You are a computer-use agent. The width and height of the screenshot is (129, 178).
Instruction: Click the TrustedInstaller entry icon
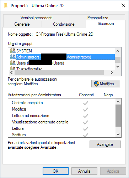(x=13, y=68)
